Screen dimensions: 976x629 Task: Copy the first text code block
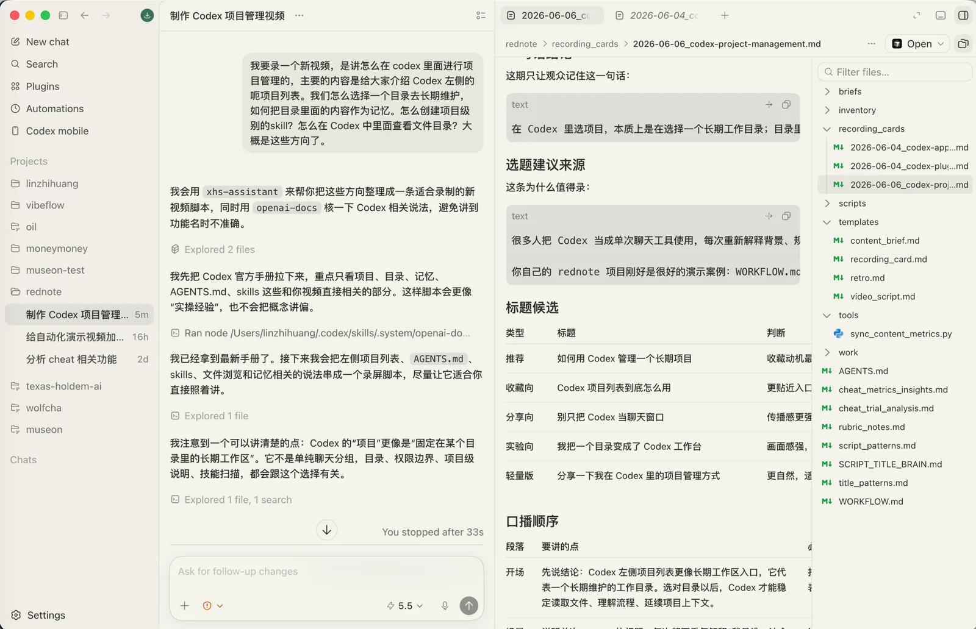click(786, 105)
